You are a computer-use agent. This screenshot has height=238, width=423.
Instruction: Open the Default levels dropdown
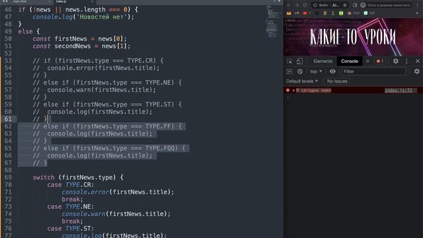(x=302, y=81)
